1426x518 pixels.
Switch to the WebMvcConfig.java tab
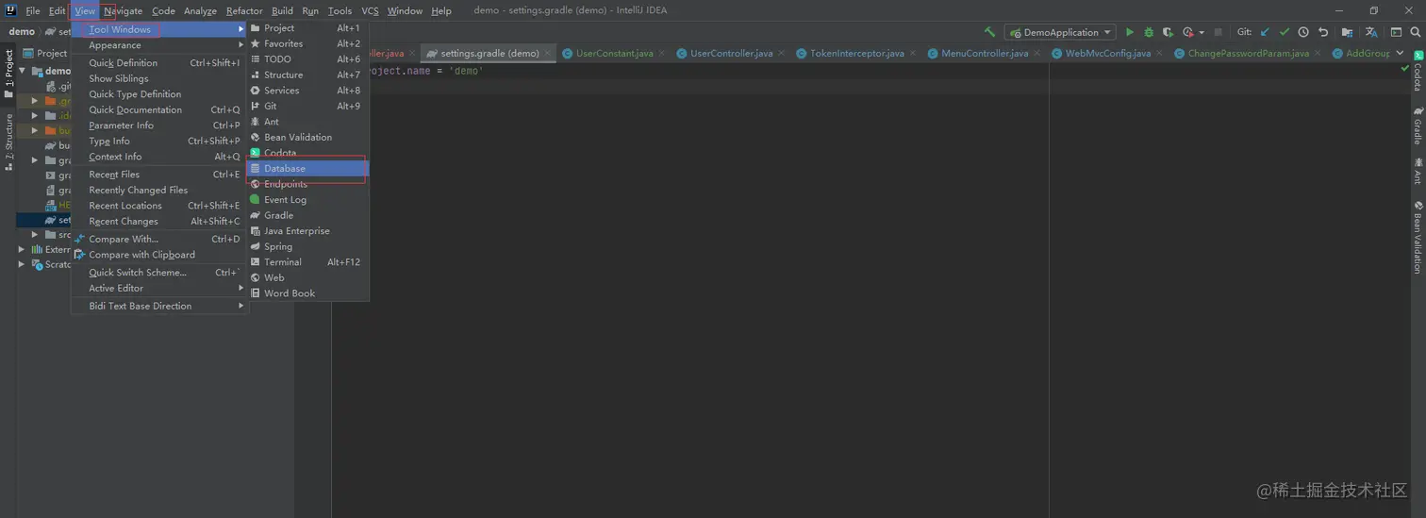pos(1107,54)
